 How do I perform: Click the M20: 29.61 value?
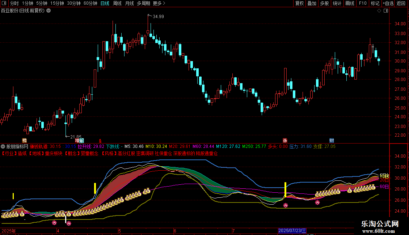(180, 146)
